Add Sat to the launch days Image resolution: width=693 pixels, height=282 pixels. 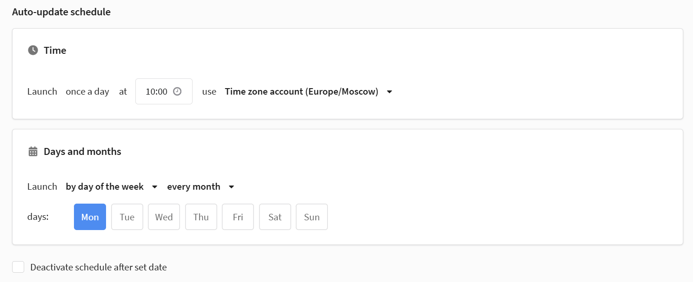(x=275, y=217)
